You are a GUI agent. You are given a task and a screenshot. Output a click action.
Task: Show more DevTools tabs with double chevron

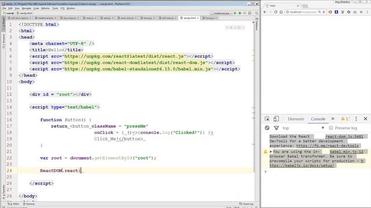(333, 118)
